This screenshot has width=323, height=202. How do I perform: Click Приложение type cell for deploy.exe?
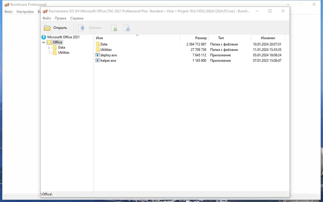[x=220, y=55]
